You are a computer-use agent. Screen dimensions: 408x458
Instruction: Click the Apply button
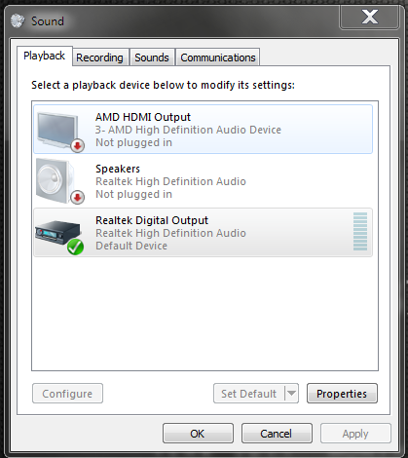click(x=355, y=434)
